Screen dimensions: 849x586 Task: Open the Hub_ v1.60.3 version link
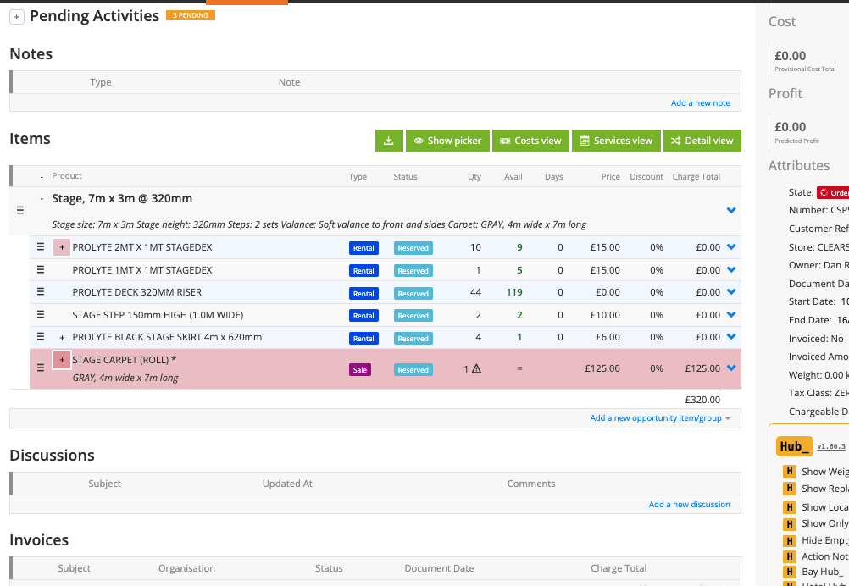pyautogui.click(x=831, y=446)
